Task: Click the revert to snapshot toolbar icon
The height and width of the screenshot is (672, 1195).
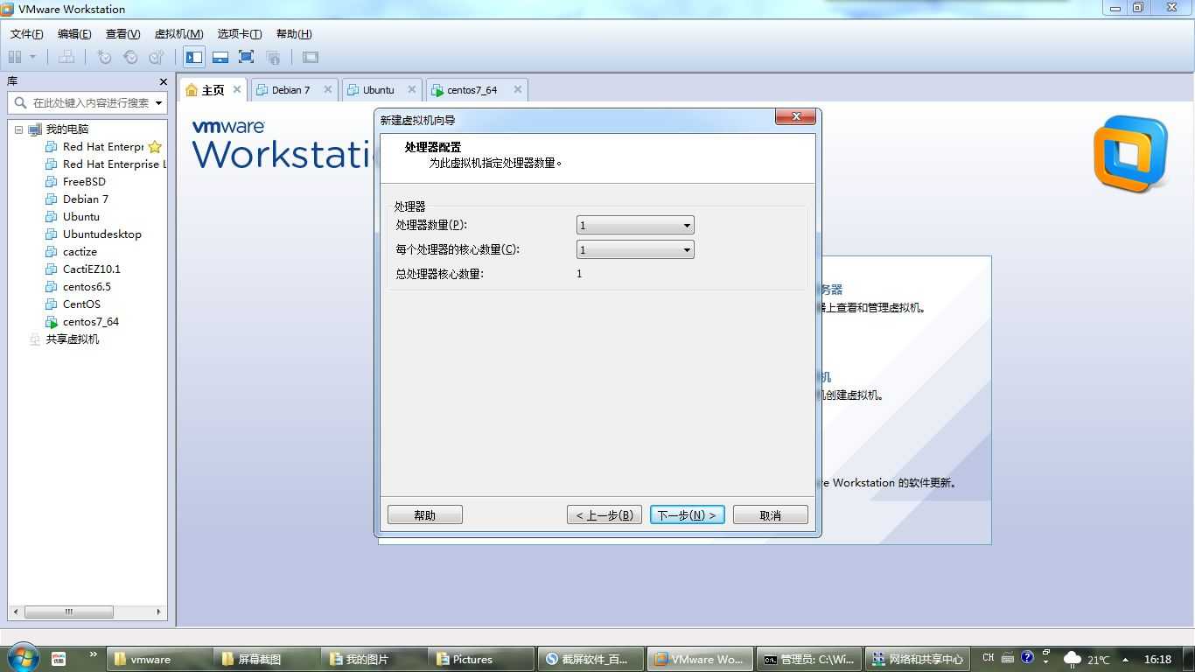Action: 130,57
